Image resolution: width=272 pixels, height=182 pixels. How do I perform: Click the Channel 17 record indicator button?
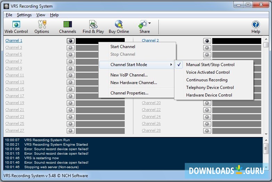click(71, 96)
